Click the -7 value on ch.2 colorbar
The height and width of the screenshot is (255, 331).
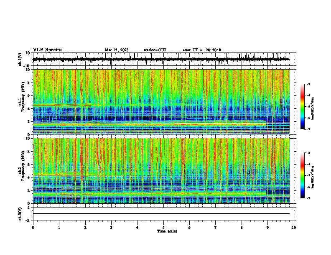(x=308, y=198)
